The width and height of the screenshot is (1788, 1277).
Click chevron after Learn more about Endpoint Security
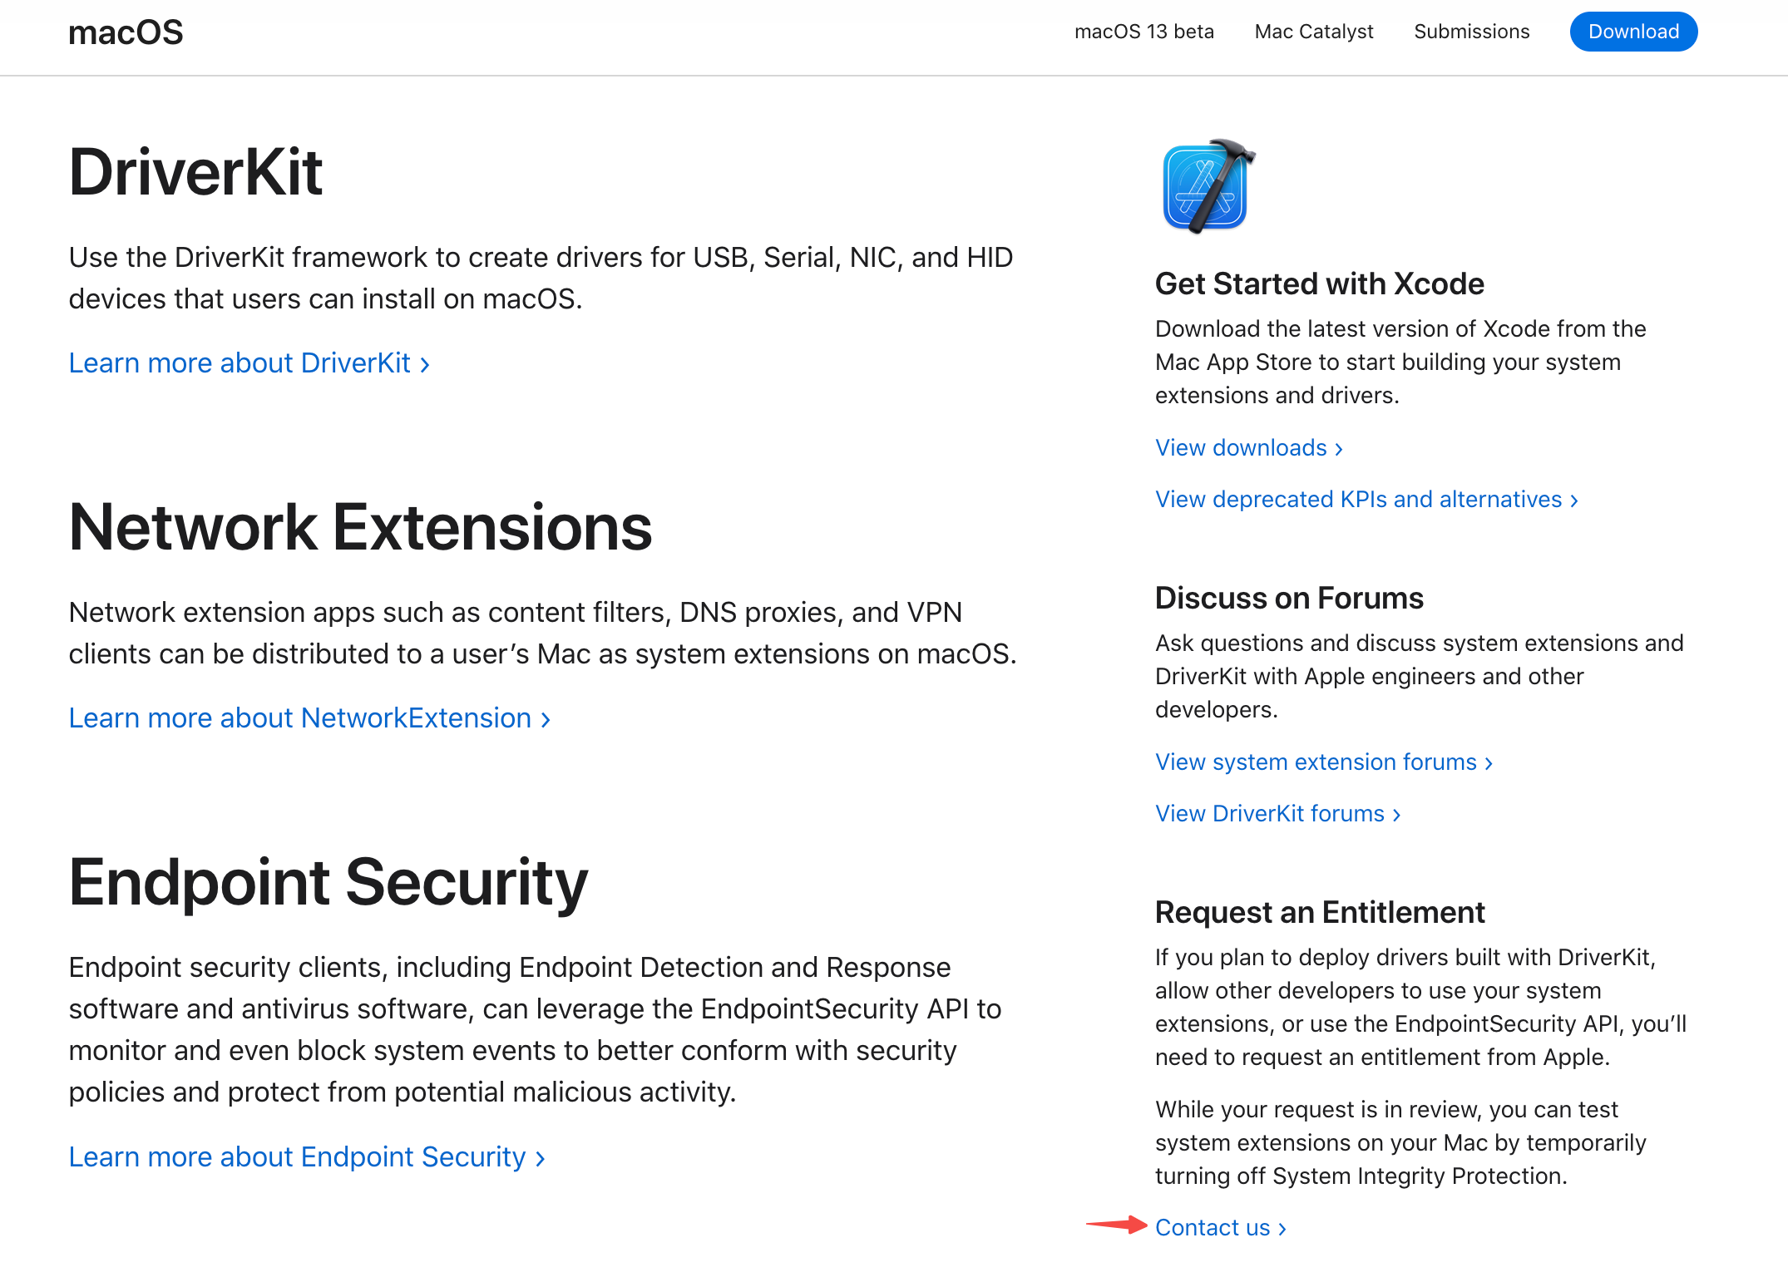[x=541, y=1159]
